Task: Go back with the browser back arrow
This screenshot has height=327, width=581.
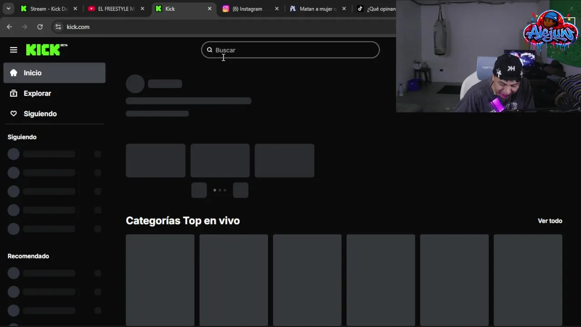Action: coord(10,27)
